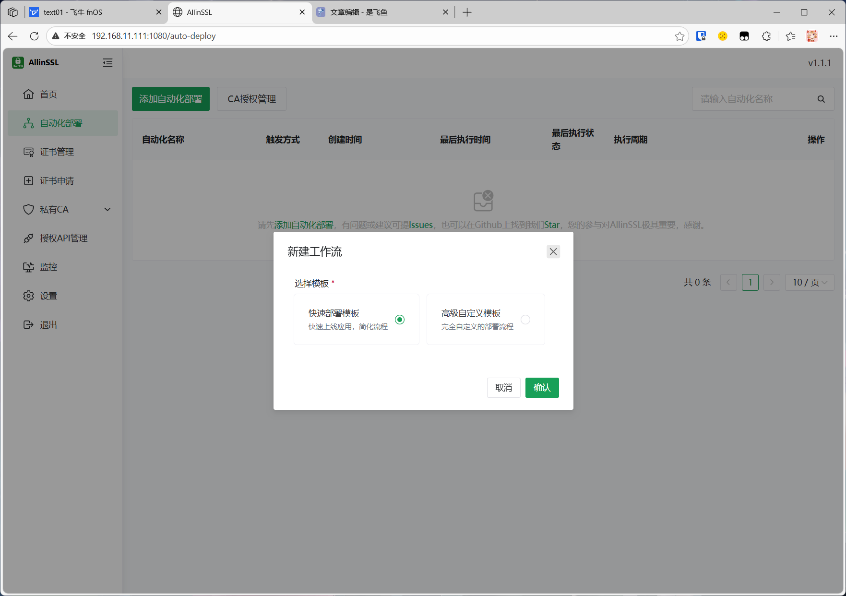Click the automation name search field

coord(753,99)
